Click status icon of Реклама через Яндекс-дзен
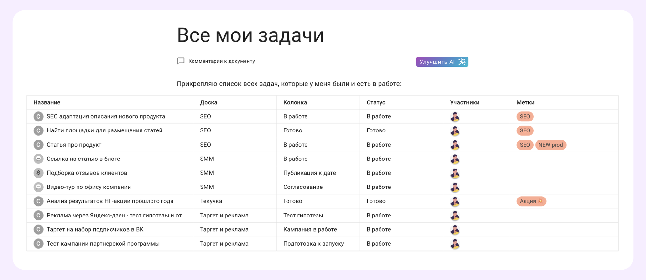Viewport: 646px width, 280px height. click(x=38, y=215)
